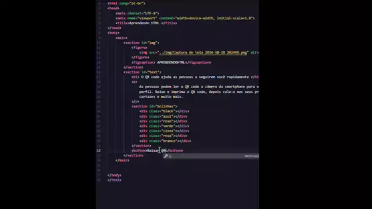
Task: Click the div class "roxo" value
Action: (x=167, y=121)
